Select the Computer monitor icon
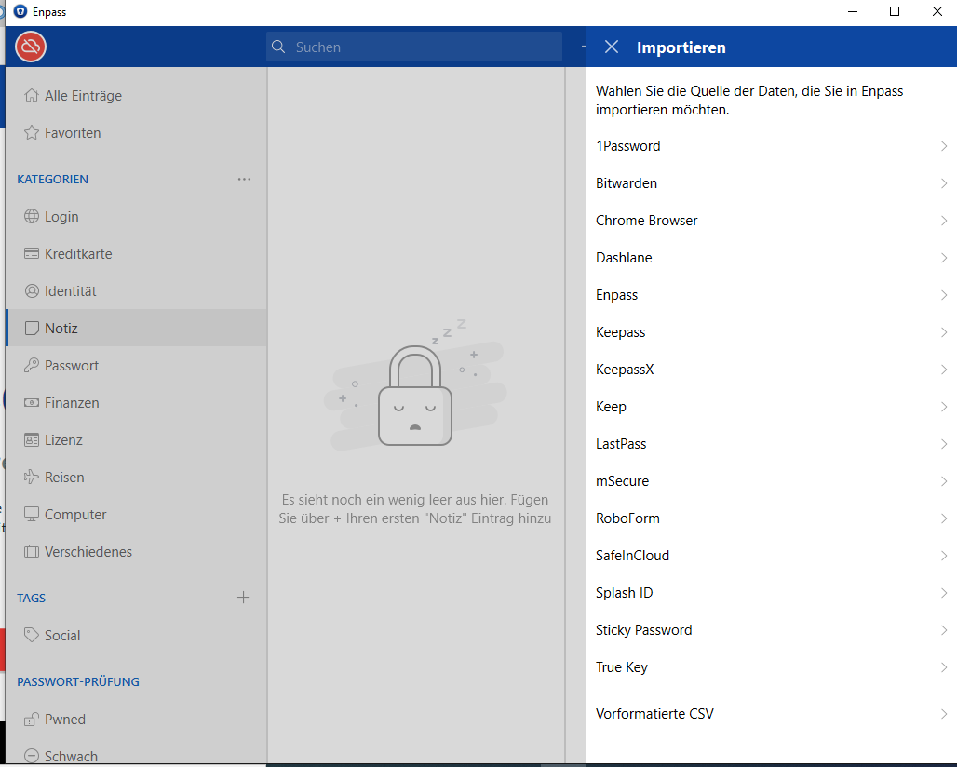Image resolution: width=957 pixels, height=767 pixels. [x=31, y=515]
